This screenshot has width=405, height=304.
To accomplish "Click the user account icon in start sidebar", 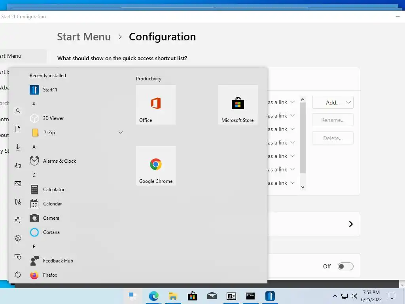I will click(18, 111).
